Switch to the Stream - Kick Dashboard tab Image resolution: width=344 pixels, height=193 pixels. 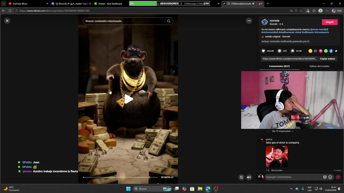110,4
